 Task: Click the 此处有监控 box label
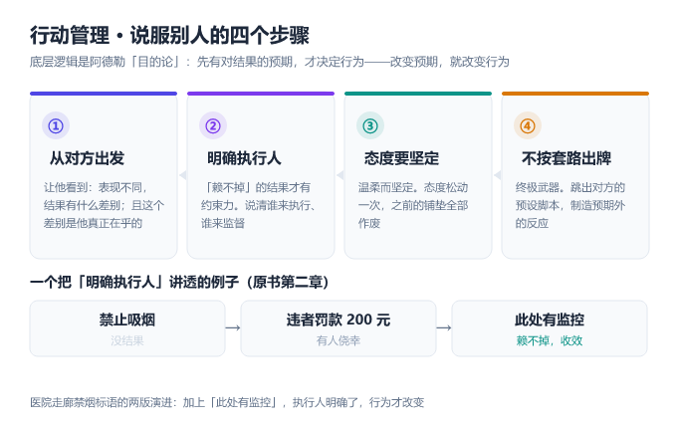click(550, 320)
